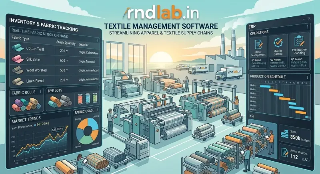Click the KPI section label
The width and height of the screenshot is (320, 174).
click(252, 116)
